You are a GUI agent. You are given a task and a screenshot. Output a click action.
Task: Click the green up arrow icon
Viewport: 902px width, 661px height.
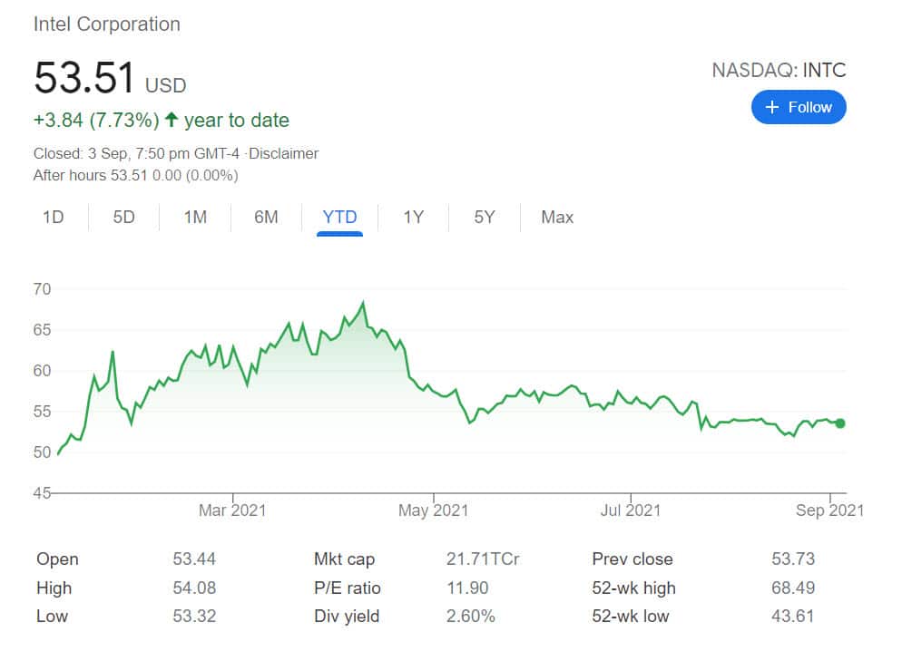171,120
